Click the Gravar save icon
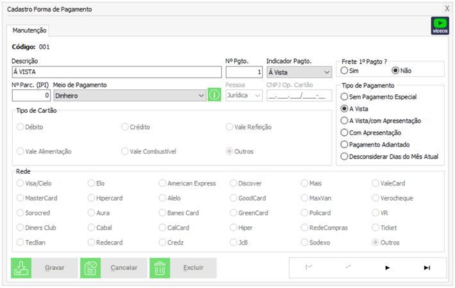The image size is (455, 288). pos(21,267)
